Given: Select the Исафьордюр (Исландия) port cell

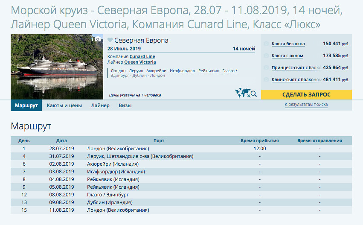Looking at the screenshot, I should [116, 172].
